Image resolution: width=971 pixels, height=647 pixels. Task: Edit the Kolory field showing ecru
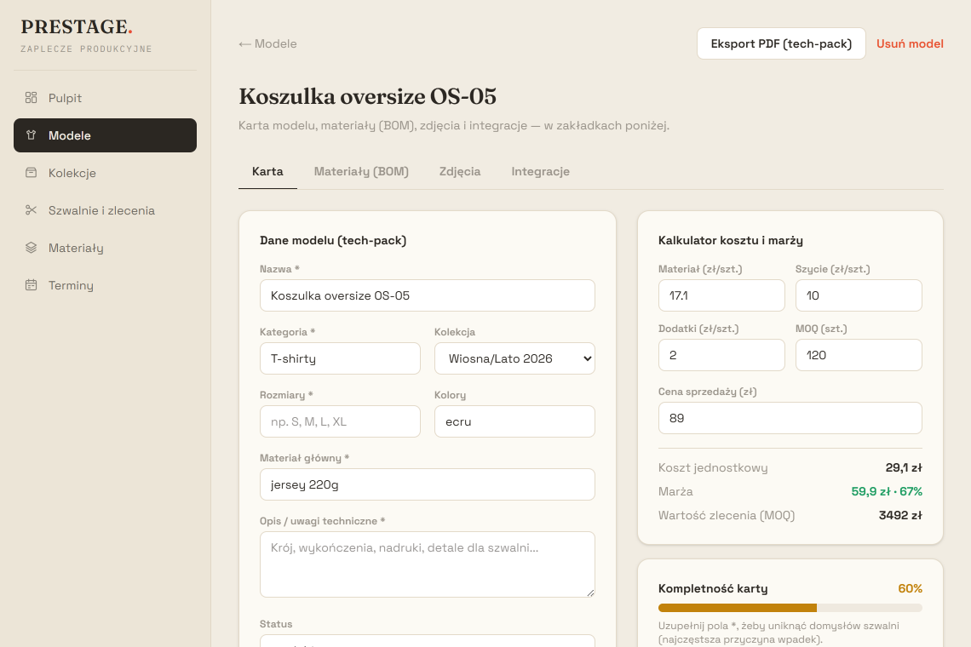coord(514,421)
